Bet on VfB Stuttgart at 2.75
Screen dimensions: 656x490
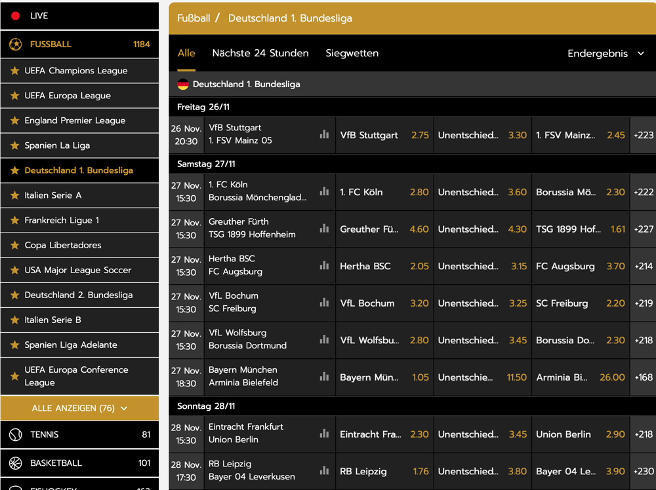pyautogui.click(x=384, y=135)
